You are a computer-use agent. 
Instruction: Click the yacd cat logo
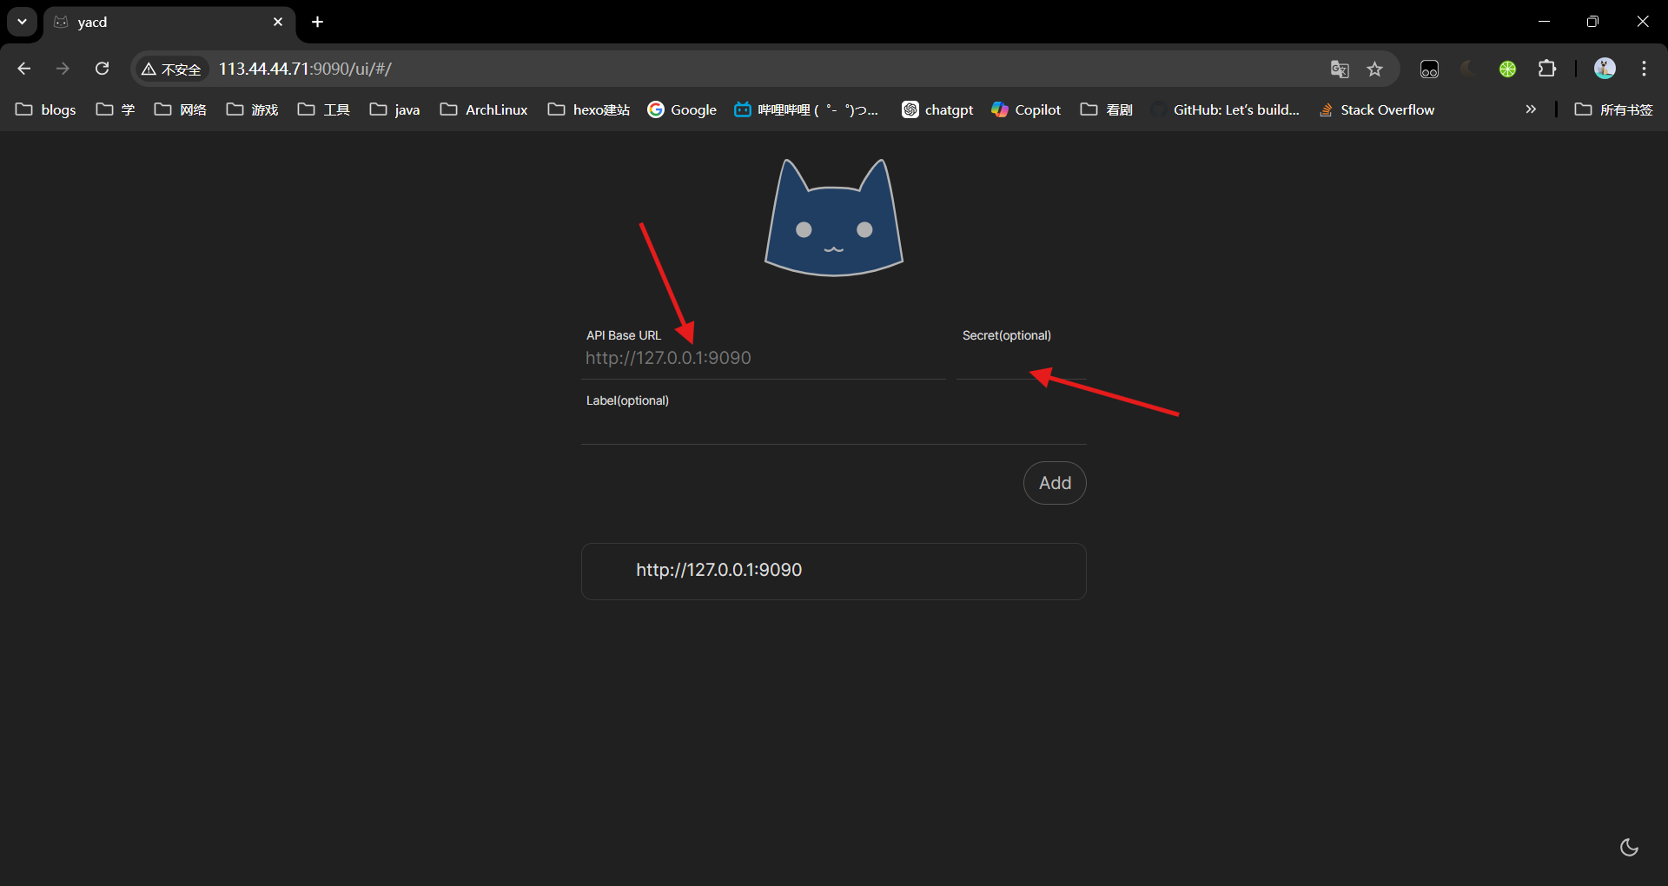click(834, 218)
